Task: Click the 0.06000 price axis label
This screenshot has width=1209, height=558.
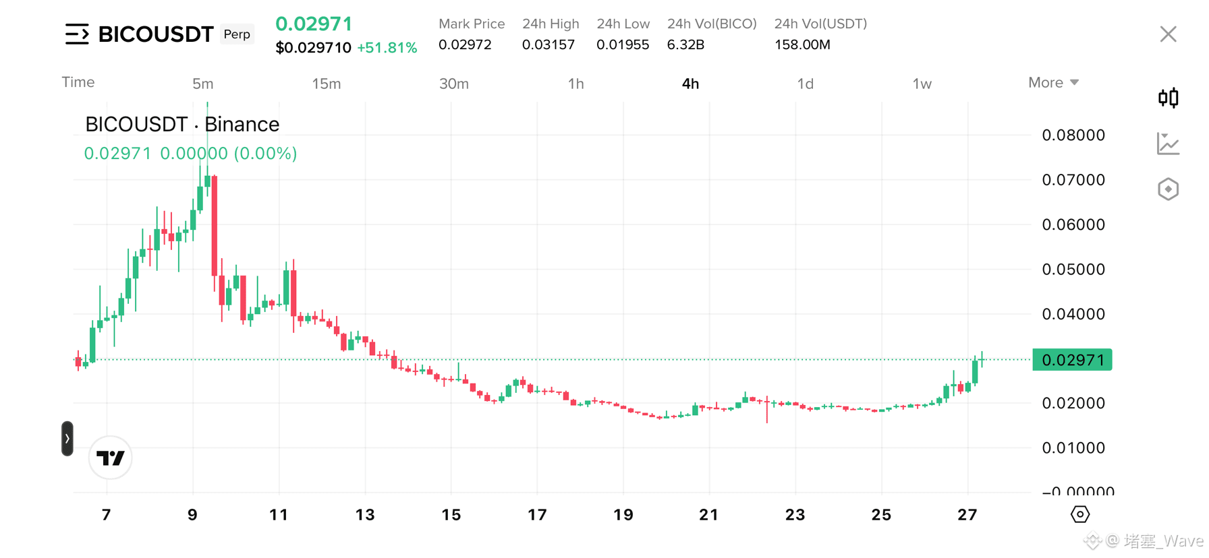Action: click(1073, 224)
